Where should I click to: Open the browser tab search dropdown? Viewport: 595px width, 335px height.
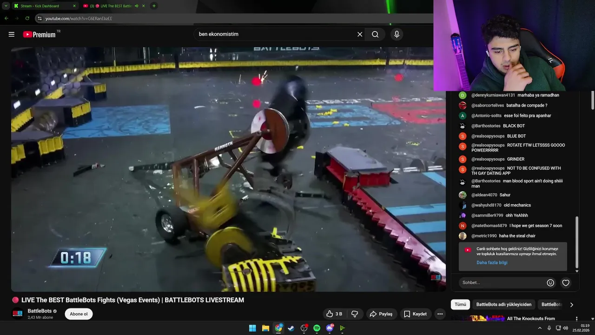[6, 6]
